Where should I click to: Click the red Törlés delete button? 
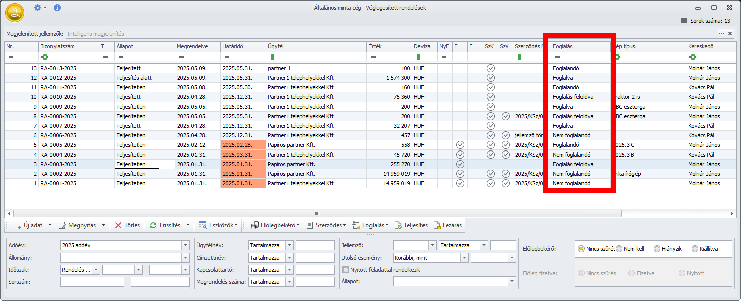[x=126, y=225]
